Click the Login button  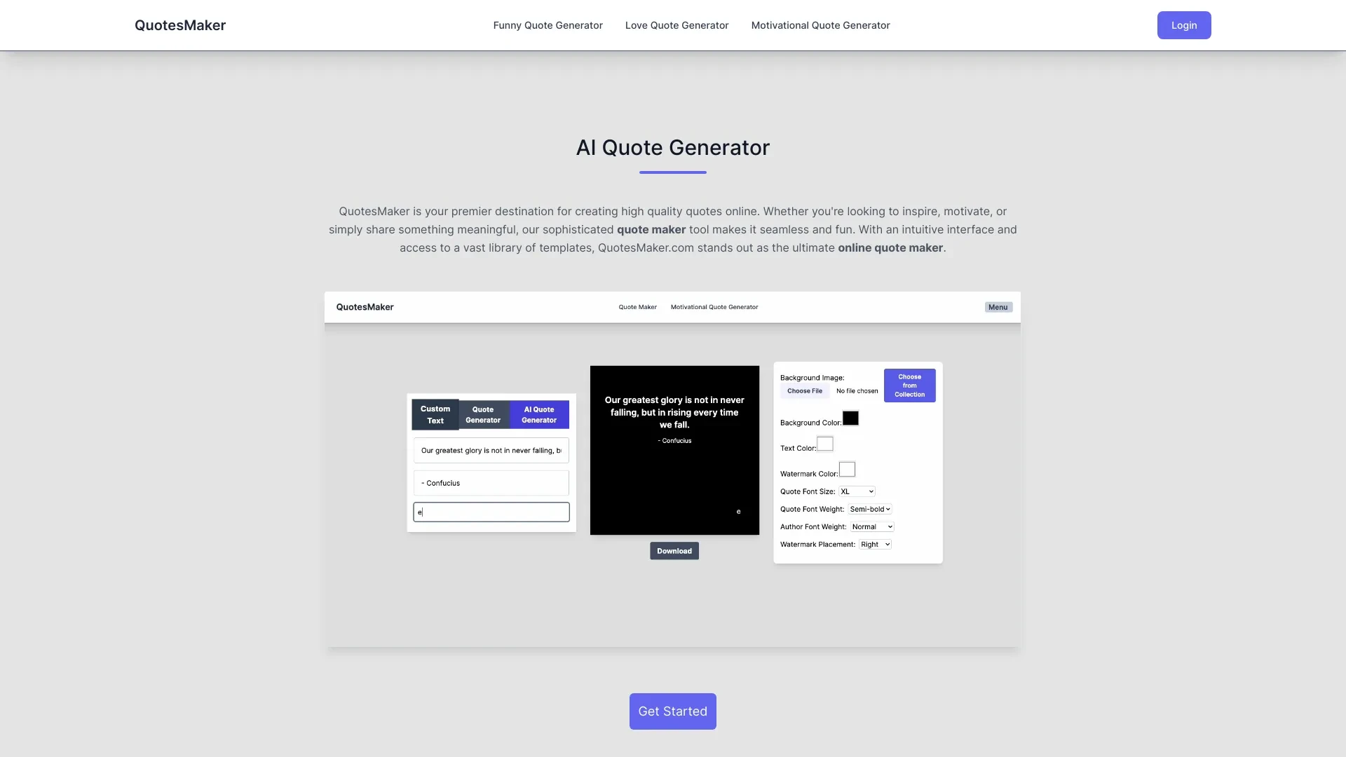tap(1184, 25)
